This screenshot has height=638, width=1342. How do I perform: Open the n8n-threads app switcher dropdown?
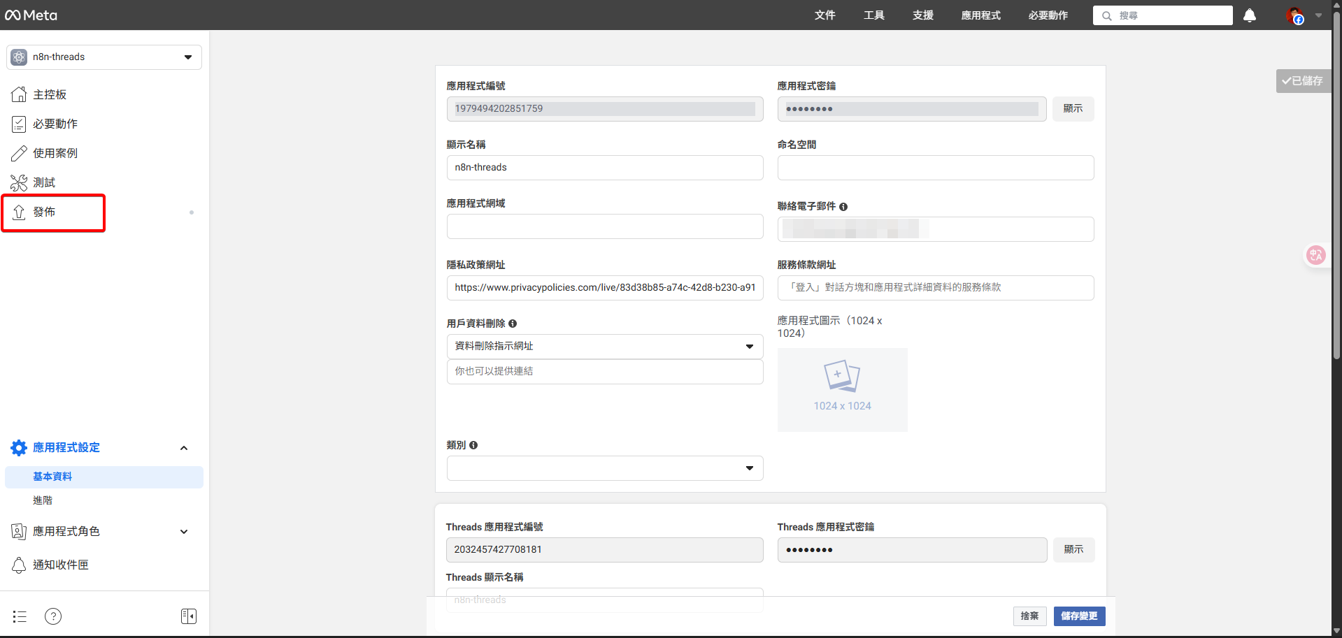[x=187, y=57]
